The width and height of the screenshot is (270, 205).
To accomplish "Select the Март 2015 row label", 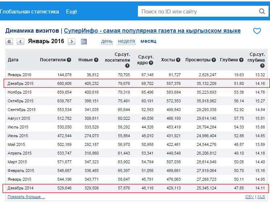I will (17, 162).
